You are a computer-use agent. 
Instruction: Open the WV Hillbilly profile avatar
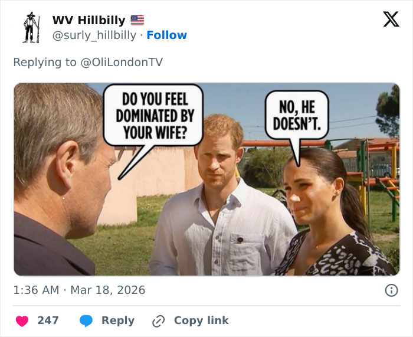tap(31, 28)
